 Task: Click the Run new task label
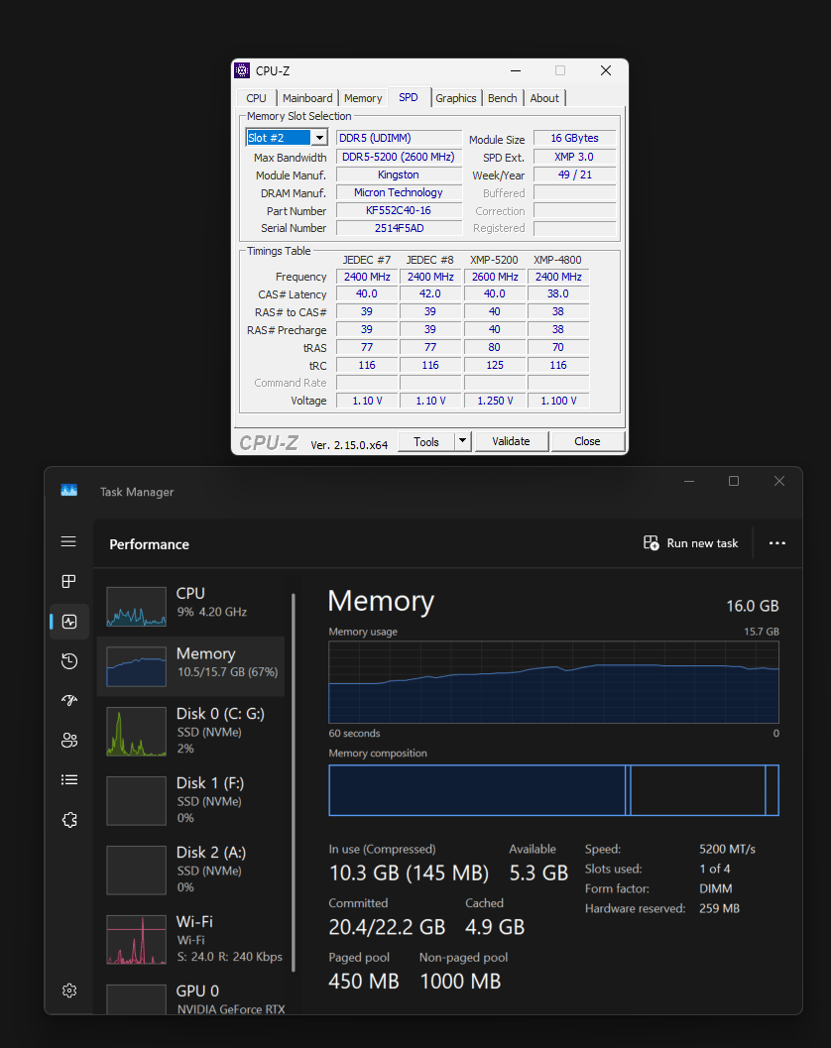(702, 543)
